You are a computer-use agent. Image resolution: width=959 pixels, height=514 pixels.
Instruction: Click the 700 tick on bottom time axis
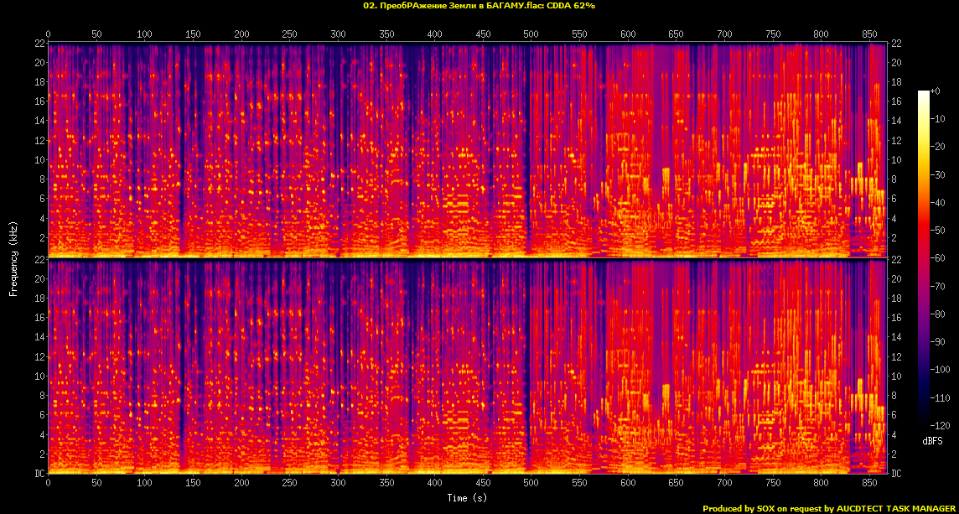pyautogui.click(x=724, y=483)
